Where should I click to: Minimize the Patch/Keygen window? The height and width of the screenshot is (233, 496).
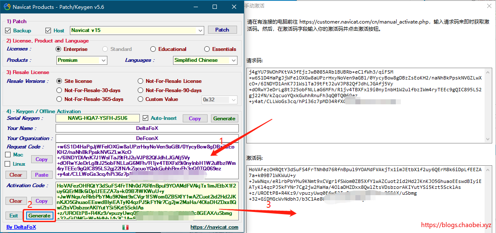pyautogui.click(x=195, y=7)
